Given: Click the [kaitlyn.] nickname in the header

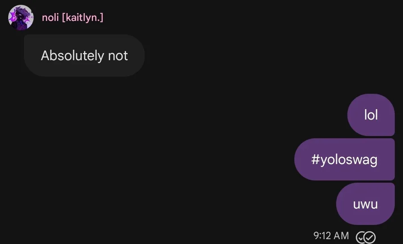Looking at the screenshot, I should 82,18.
